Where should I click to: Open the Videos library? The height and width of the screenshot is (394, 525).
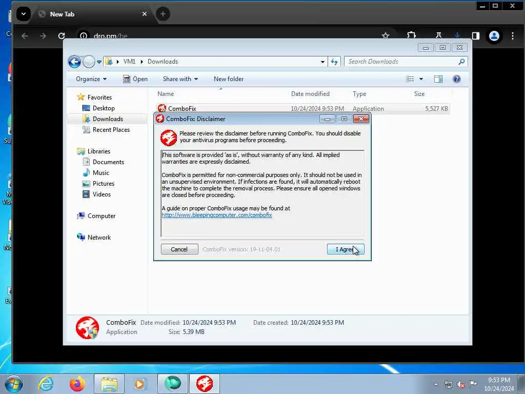coord(102,194)
